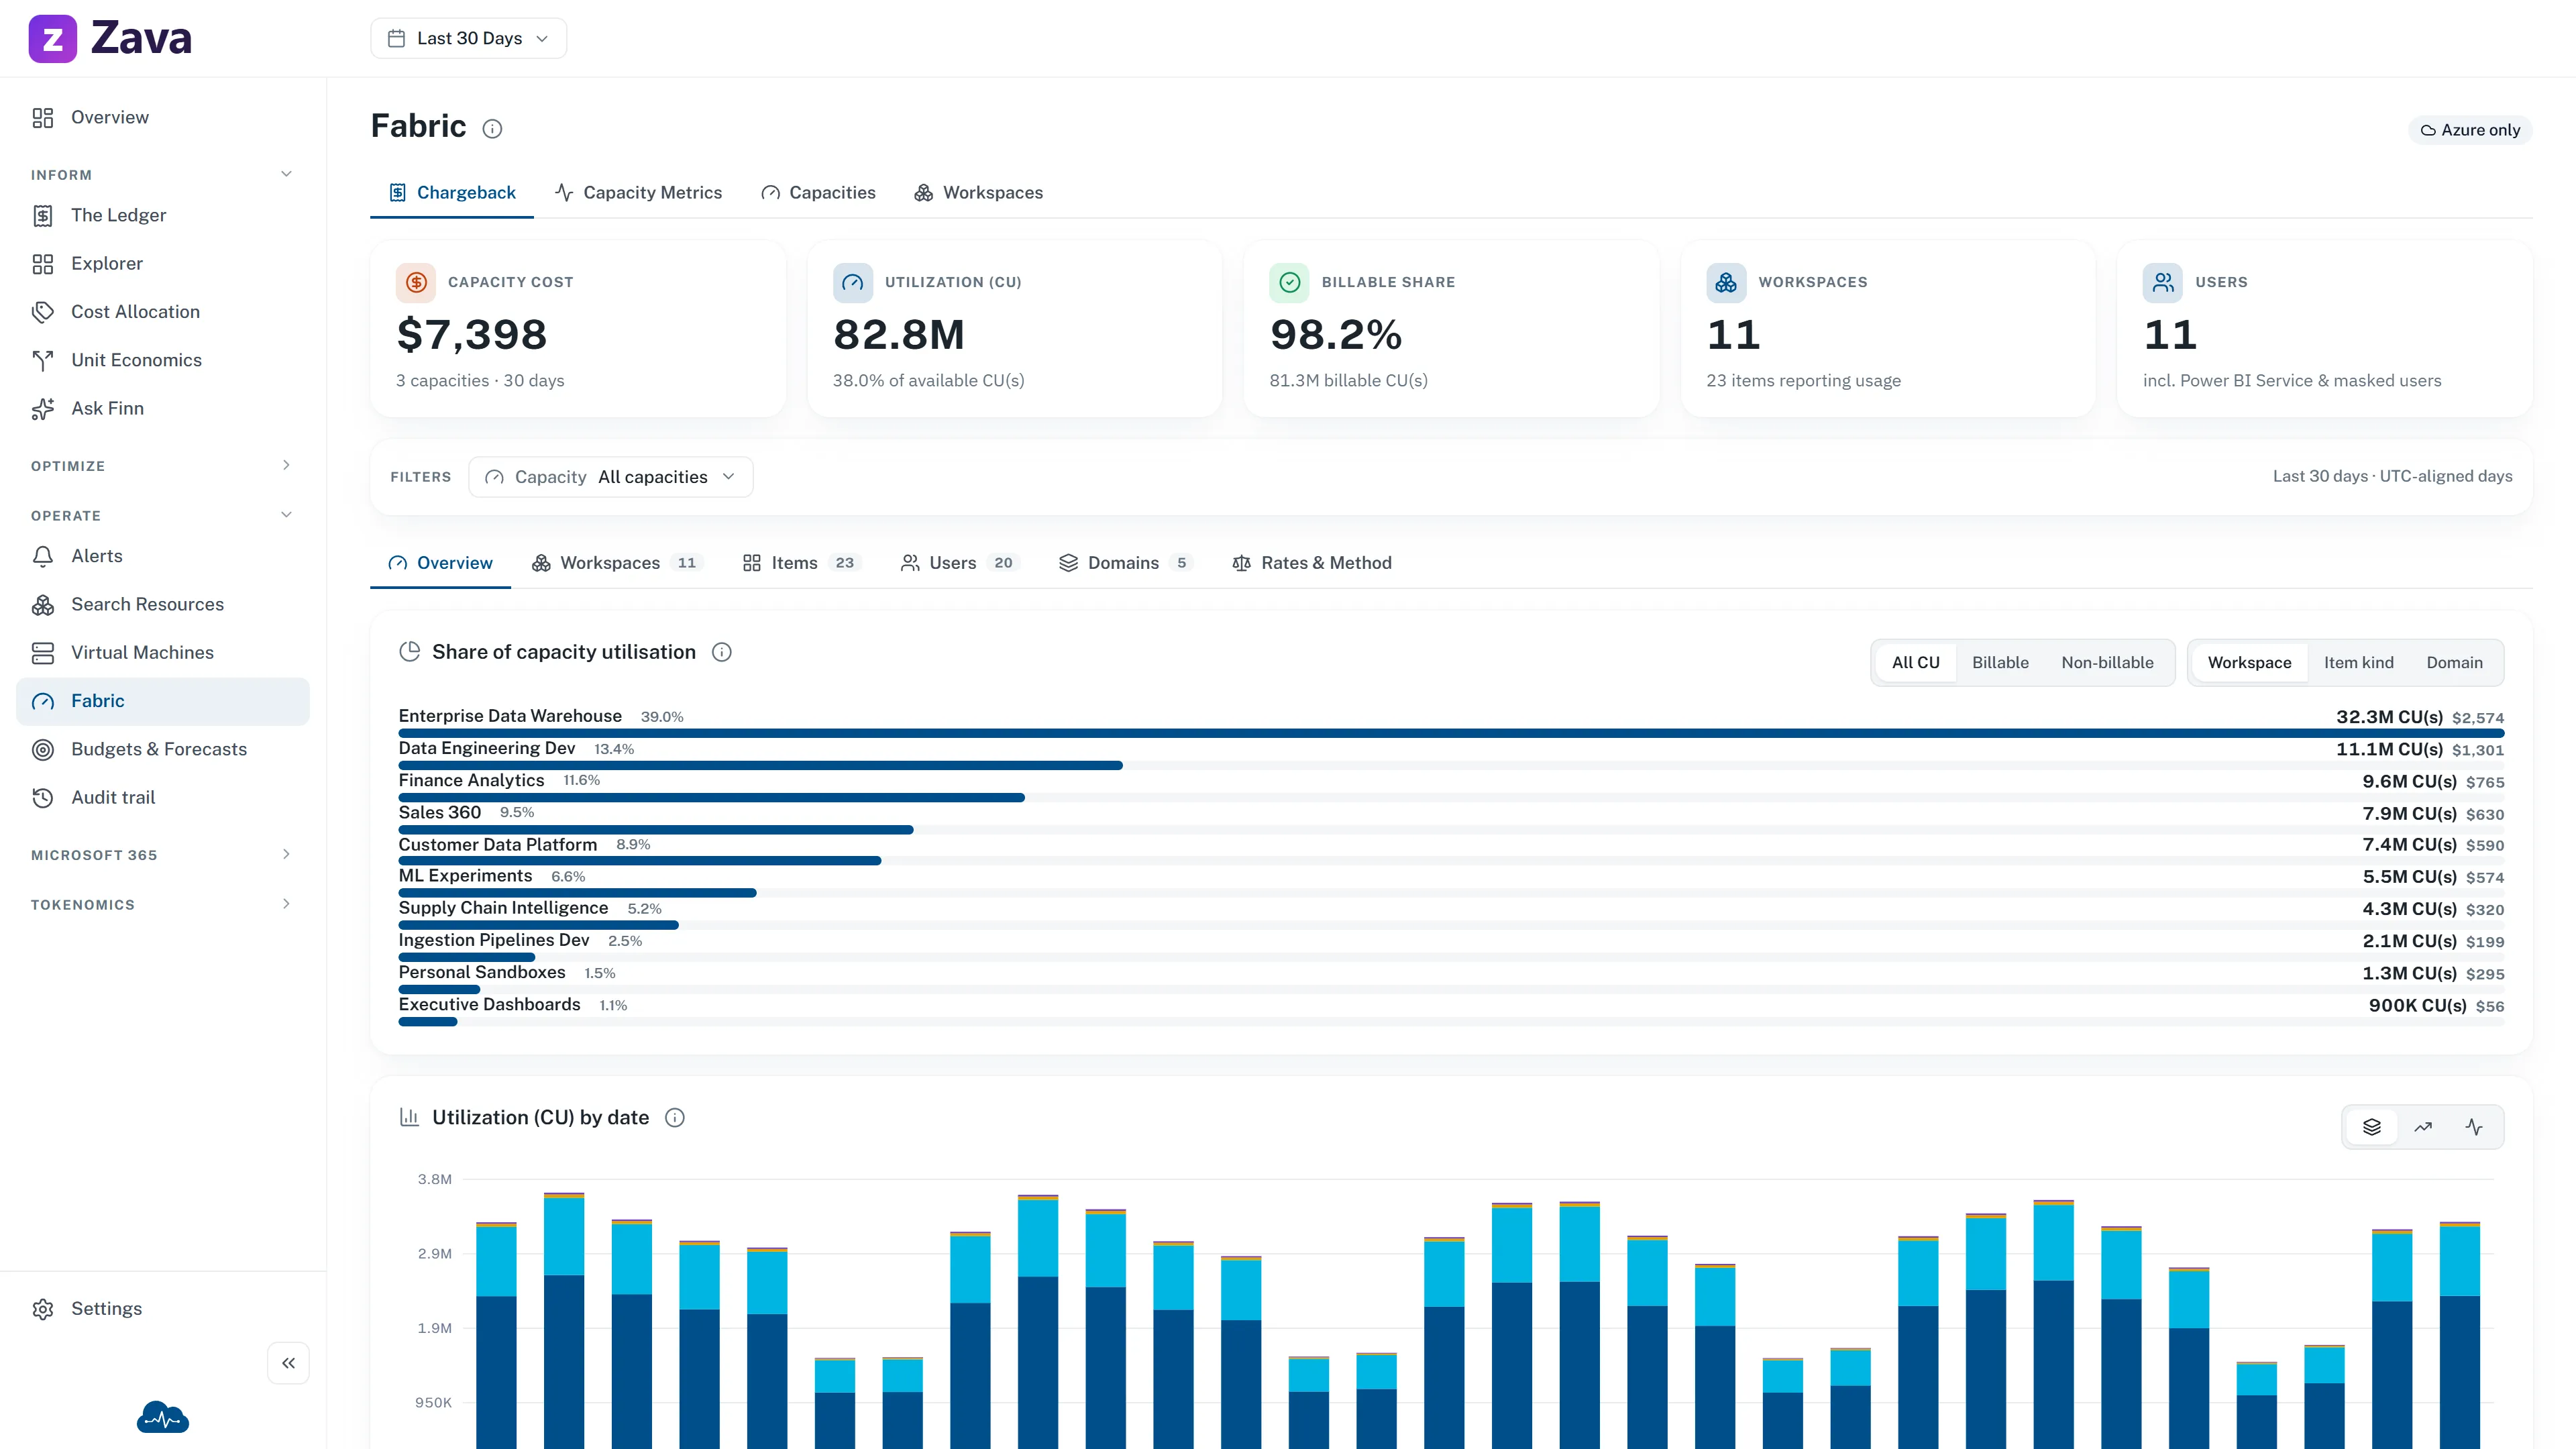Launch Ask Finn assistant
Screen dimensions: 2576x1449
(x=163, y=408)
